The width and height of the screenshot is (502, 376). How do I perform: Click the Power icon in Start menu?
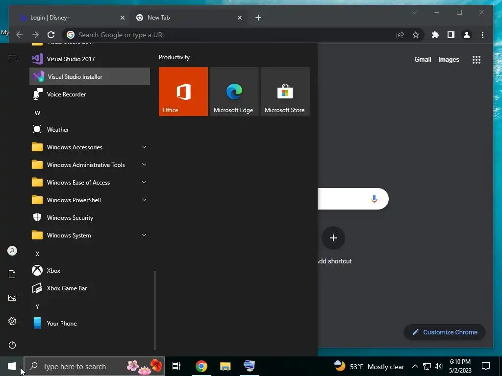pos(12,345)
